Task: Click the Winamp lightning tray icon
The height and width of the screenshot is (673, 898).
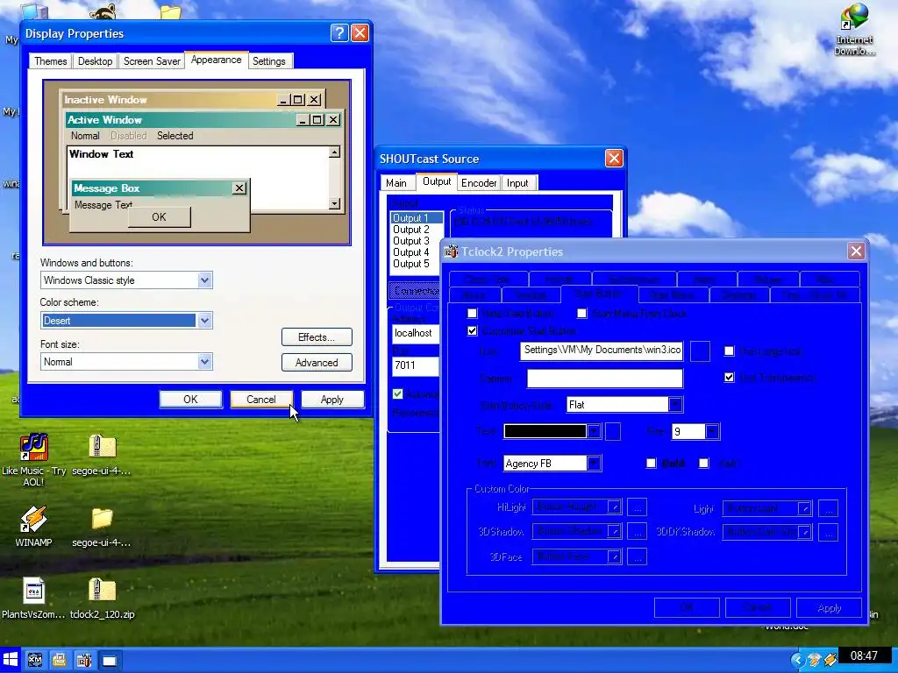Action: 830,660
